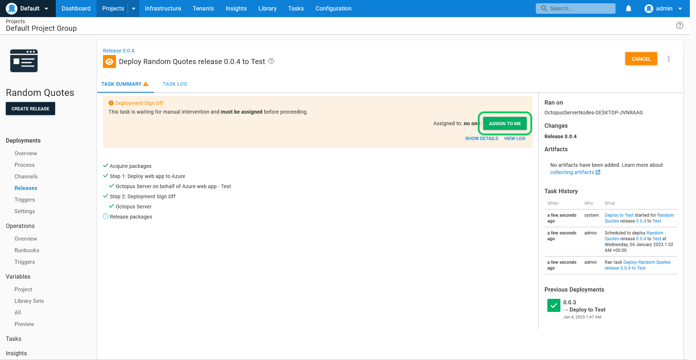The width and height of the screenshot is (696, 360).
Task: Click the Random Quotes project logo
Action: [24, 61]
